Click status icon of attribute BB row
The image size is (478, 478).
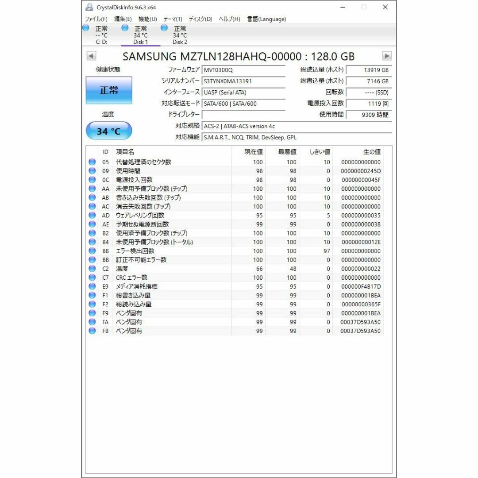92,259
